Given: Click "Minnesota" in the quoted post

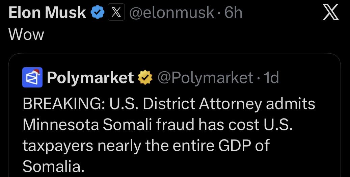Looking at the screenshot, I should point(61,125).
